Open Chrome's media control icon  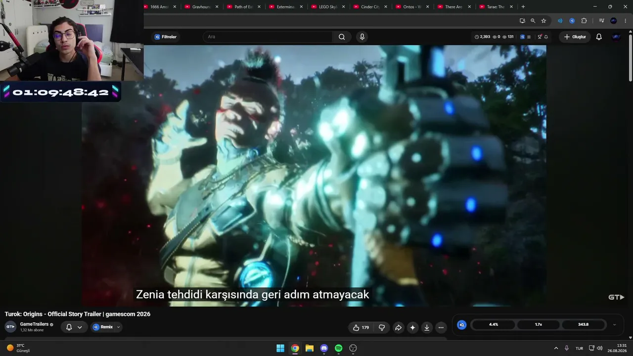601,21
